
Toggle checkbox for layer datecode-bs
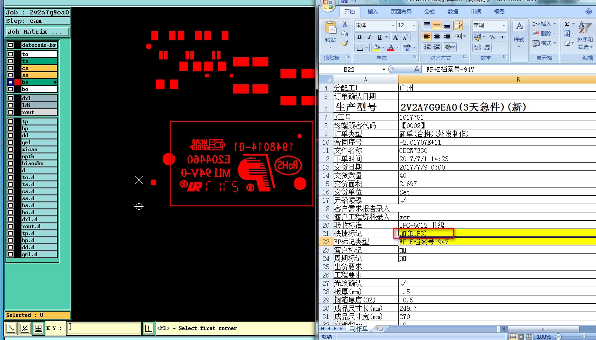[x=11, y=45]
